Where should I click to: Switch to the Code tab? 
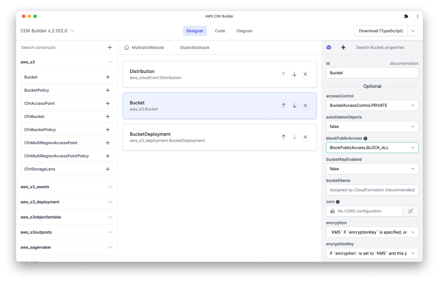click(x=220, y=31)
